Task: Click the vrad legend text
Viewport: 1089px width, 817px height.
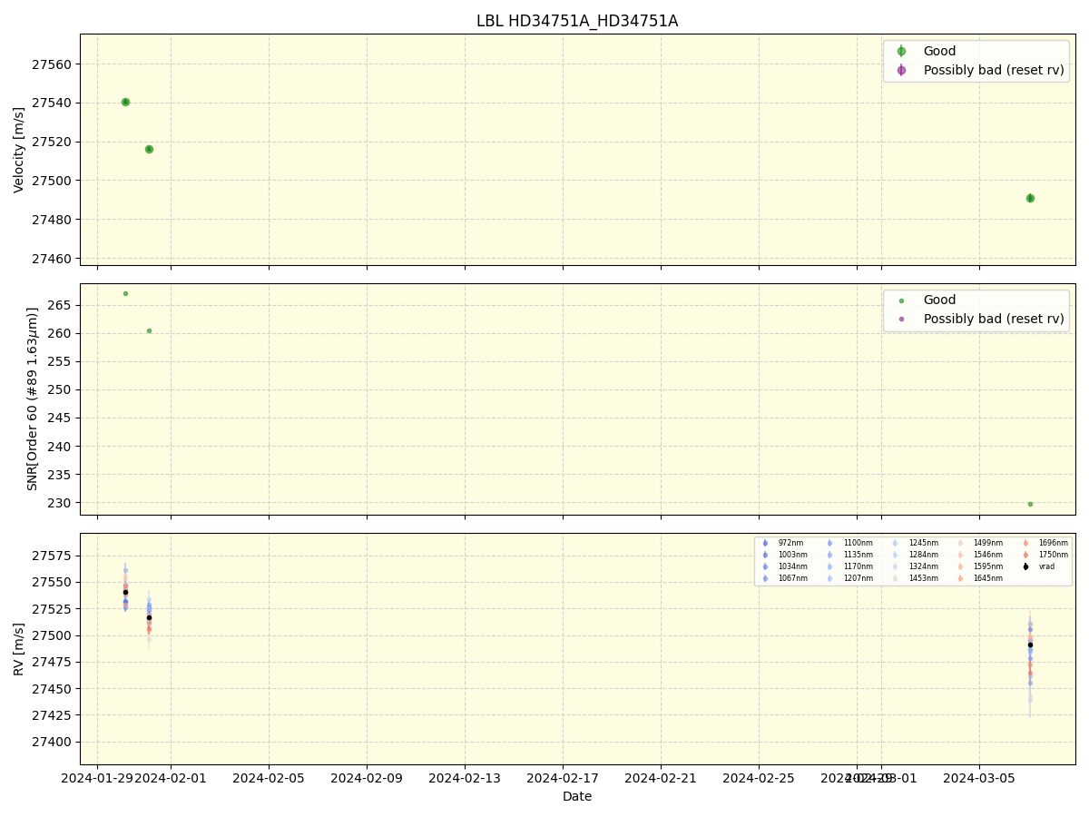Action: 1047,566
